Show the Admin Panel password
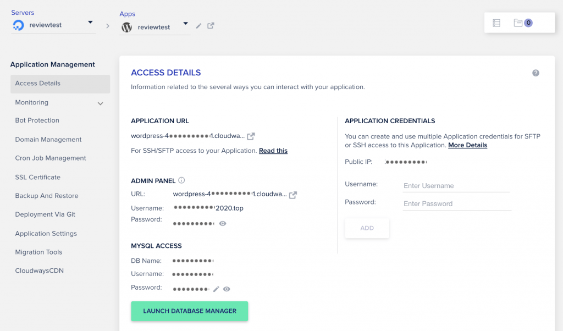This screenshot has width=563, height=331. click(223, 223)
